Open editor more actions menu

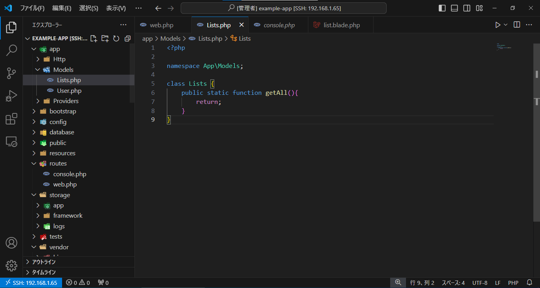click(529, 25)
